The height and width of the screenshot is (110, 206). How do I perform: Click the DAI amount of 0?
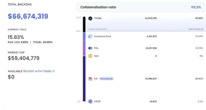156,56
